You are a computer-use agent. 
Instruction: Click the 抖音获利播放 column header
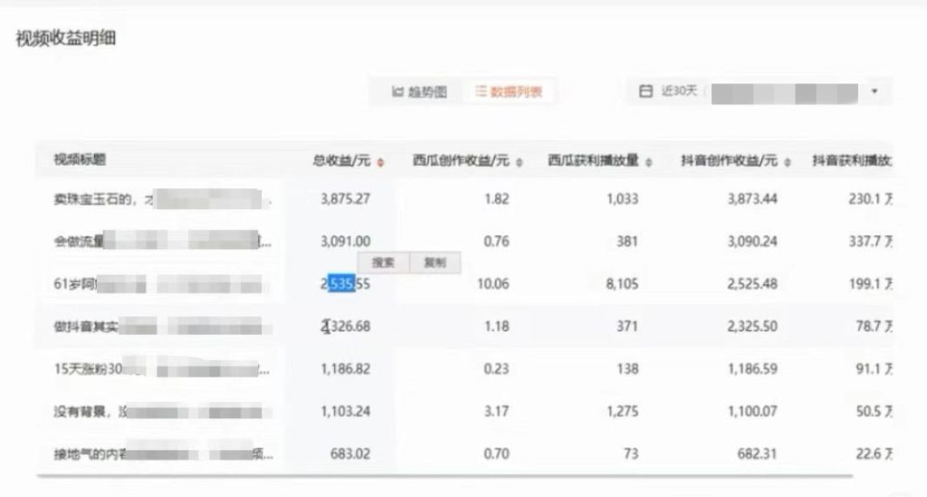pos(851,160)
